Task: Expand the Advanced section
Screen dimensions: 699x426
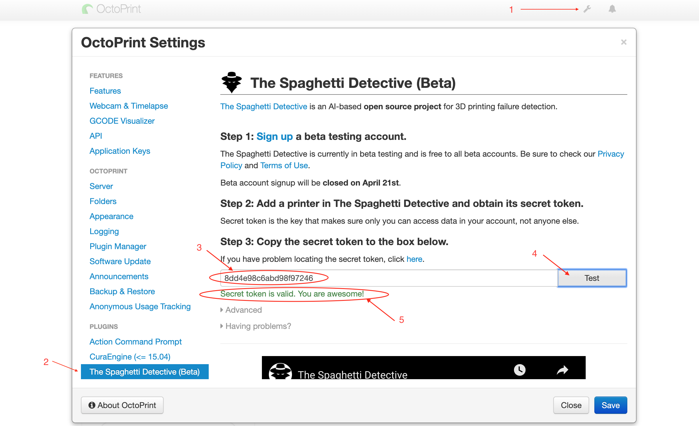Action: coord(243,310)
